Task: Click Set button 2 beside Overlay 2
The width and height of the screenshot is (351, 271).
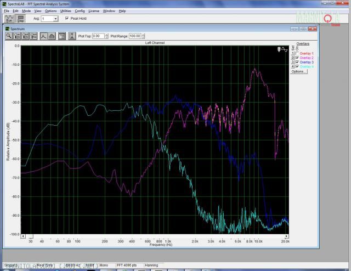Action: pos(292,58)
